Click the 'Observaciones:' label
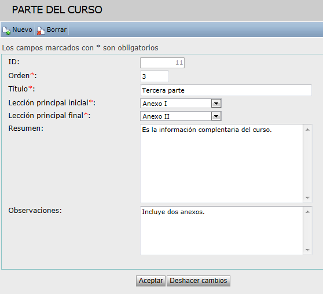Screen dimensions: 323x294 (35, 211)
